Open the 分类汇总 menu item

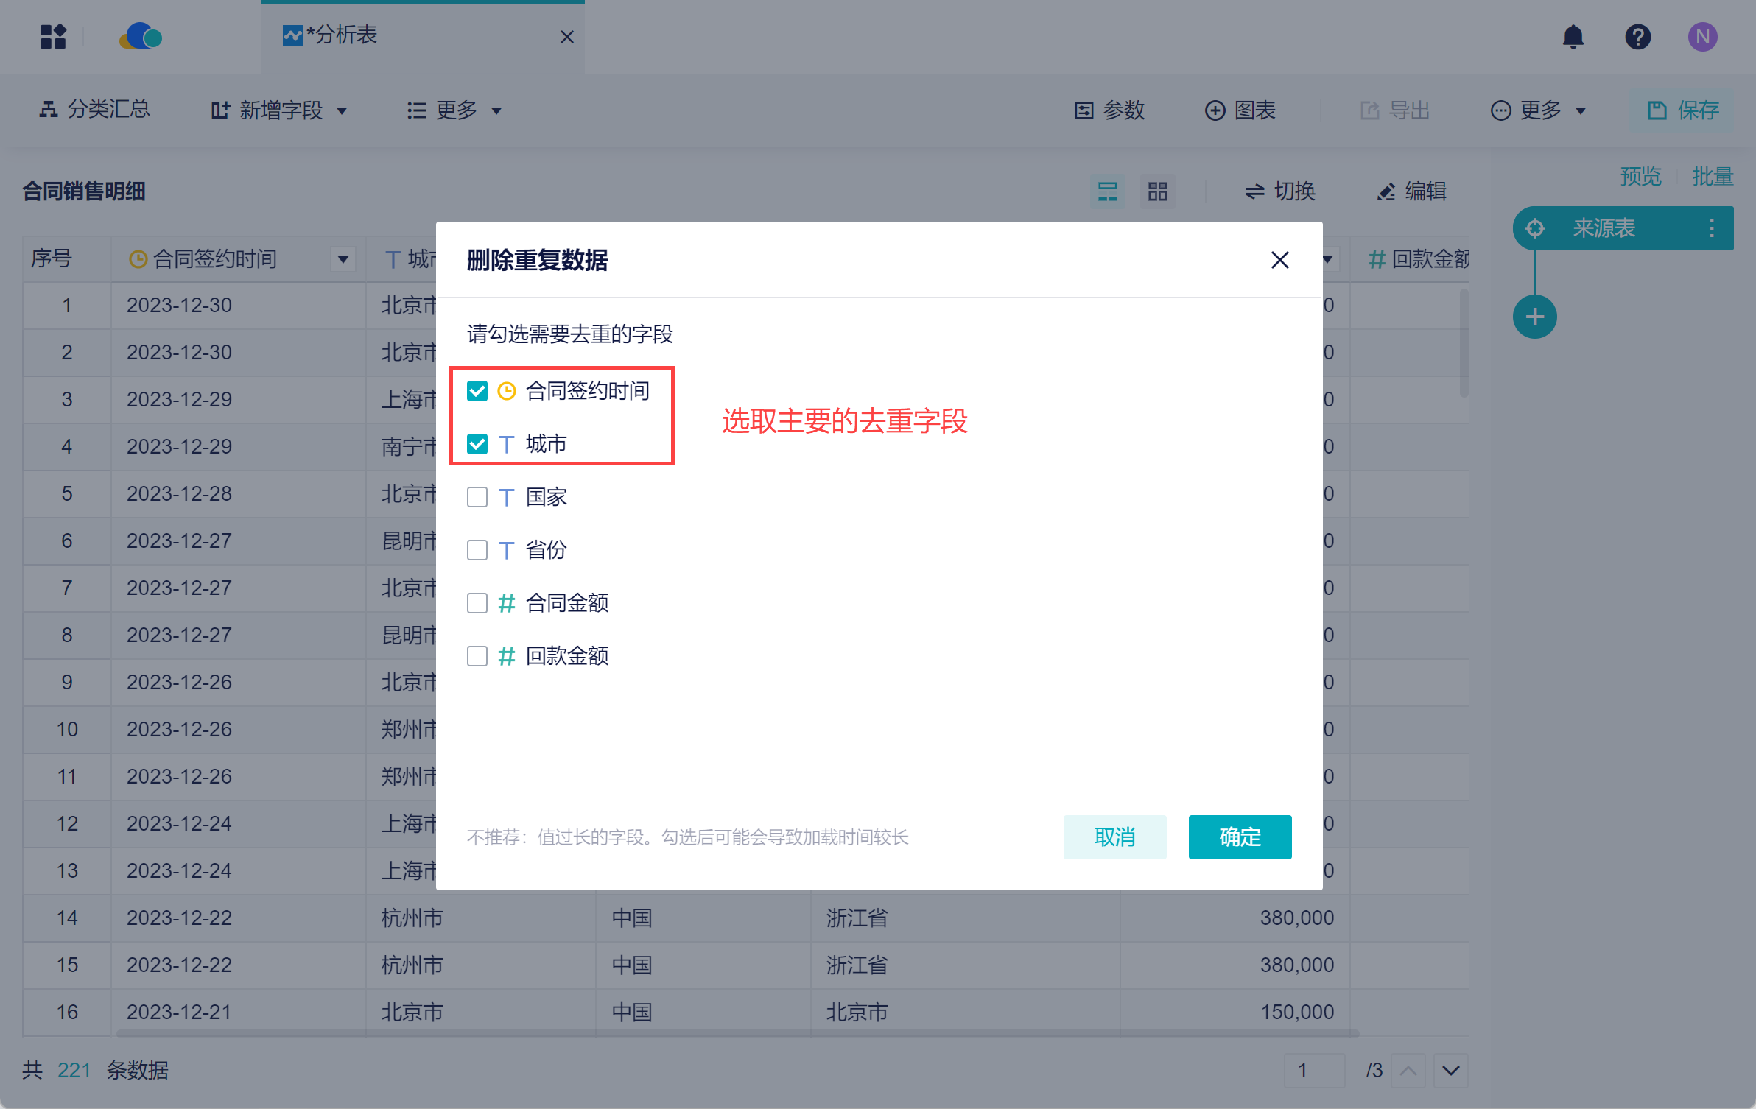pyautogui.click(x=94, y=110)
